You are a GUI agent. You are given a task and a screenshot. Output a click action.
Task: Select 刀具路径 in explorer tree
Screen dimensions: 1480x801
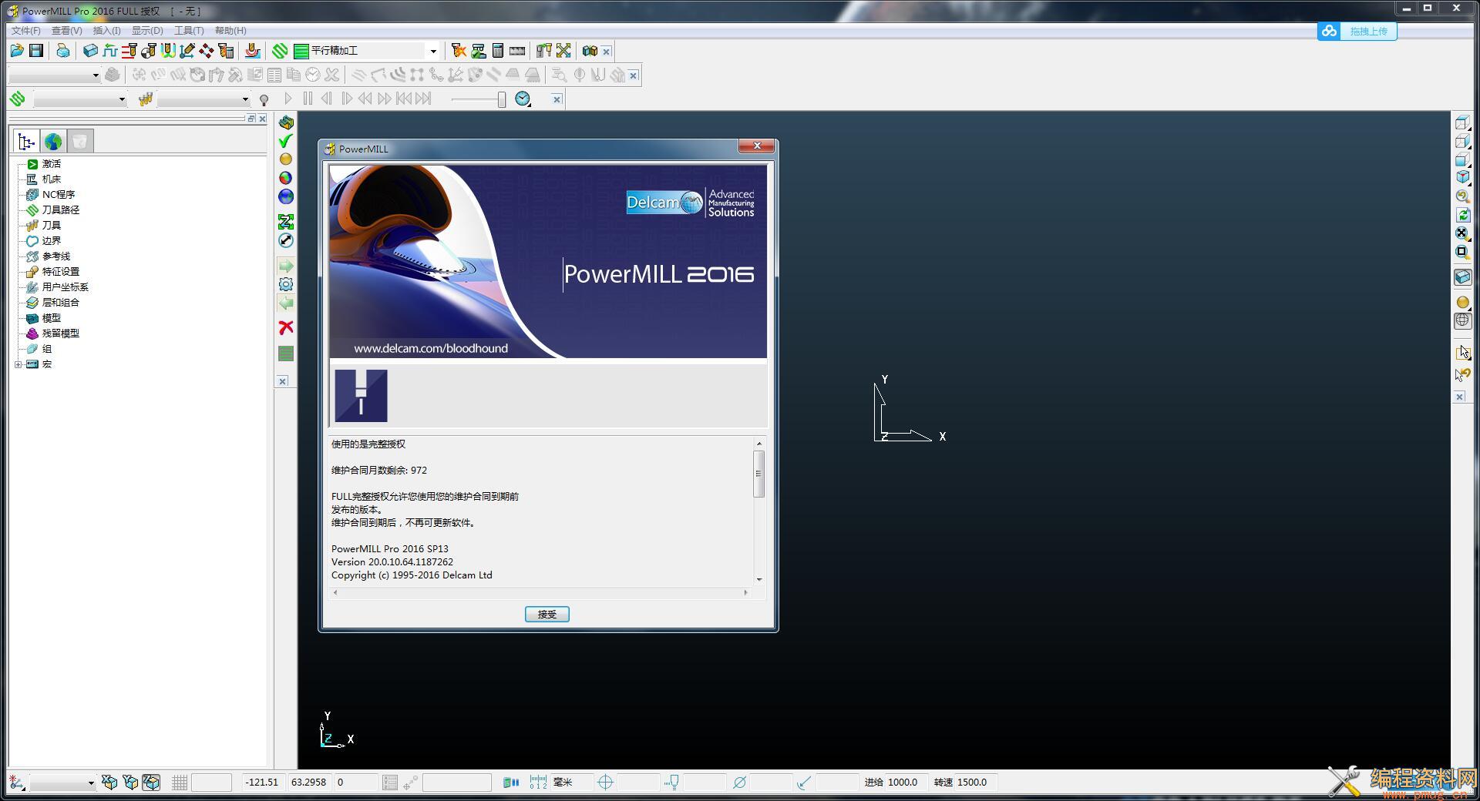(61, 210)
